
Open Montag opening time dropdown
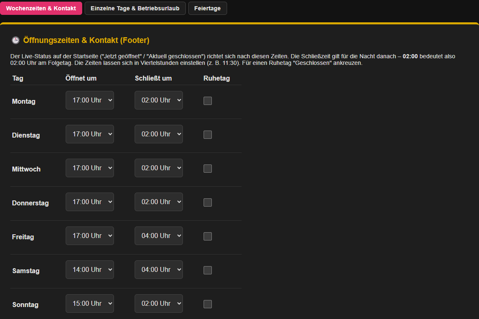tap(90, 100)
